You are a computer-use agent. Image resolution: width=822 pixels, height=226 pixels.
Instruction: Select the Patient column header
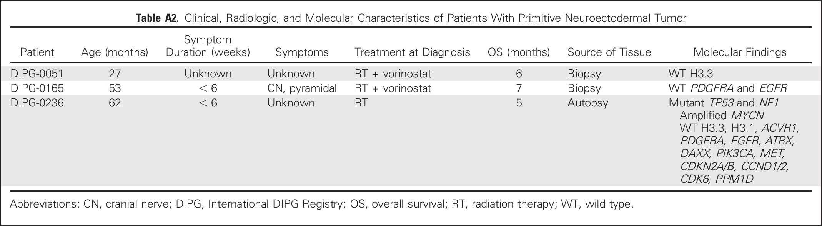pos(37,52)
